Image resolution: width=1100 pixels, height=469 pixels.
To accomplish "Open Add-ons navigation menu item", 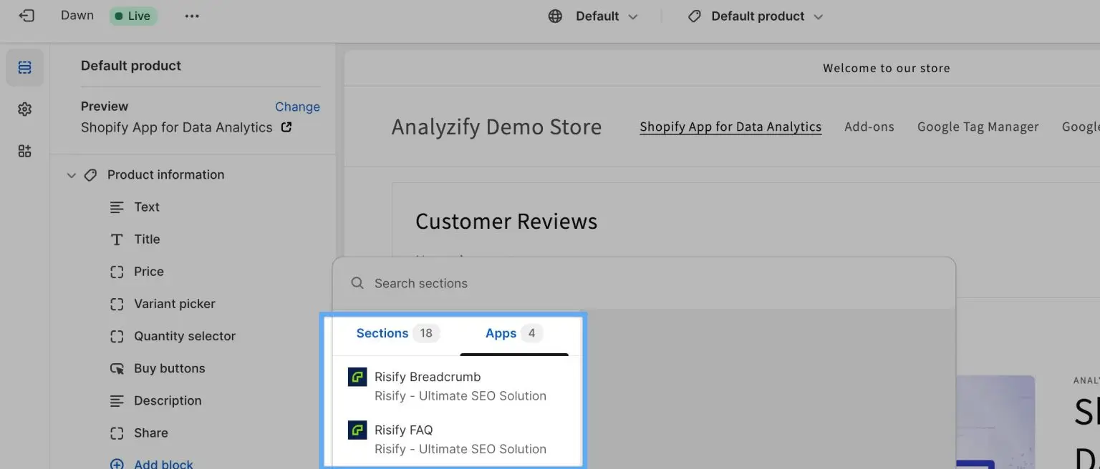I will pyautogui.click(x=869, y=127).
